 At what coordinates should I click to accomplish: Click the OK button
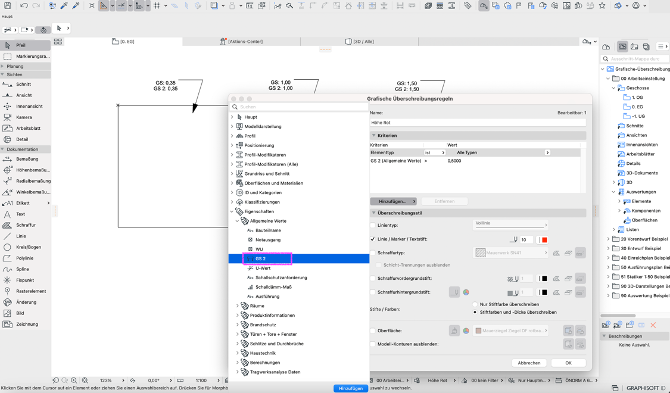[568, 363]
